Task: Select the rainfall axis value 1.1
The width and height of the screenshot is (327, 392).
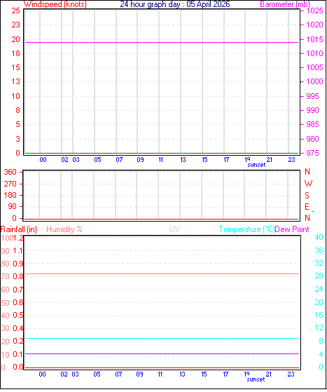Action: [x=18, y=250]
